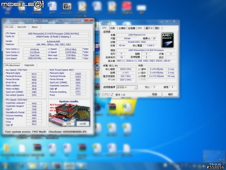Screen dimensions: 226x170
Task: Click the Core Speed value 2998.064 Mhz
Action: (35, 58)
